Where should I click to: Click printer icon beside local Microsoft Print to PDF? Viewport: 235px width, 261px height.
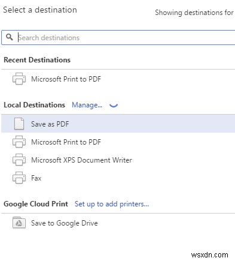click(19, 142)
